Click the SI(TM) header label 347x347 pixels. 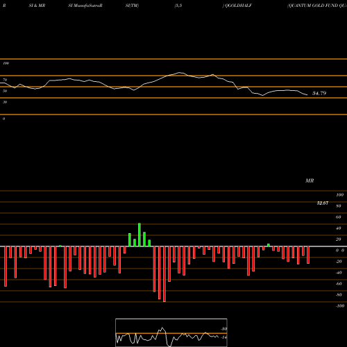coord(132,6)
